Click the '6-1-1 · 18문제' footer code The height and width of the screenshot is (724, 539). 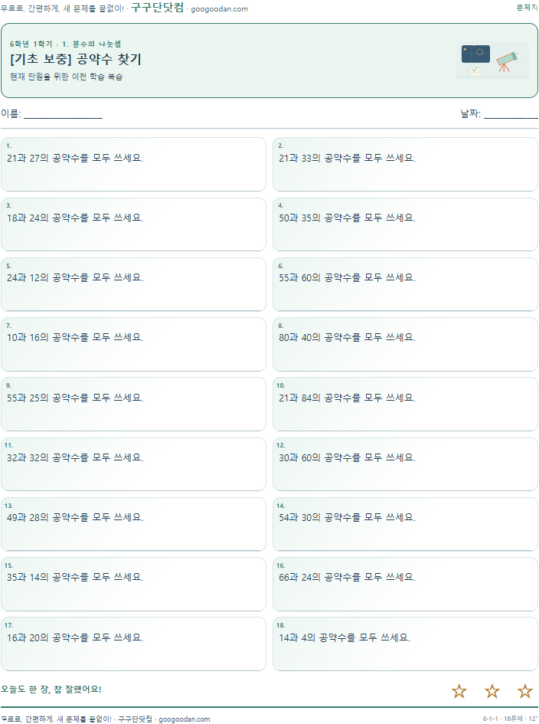[502, 719]
